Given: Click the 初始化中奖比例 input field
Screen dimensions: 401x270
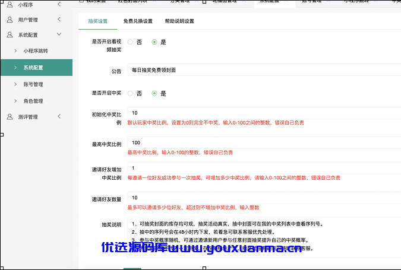Looking at the screenshot, I should tap(264, 113).
